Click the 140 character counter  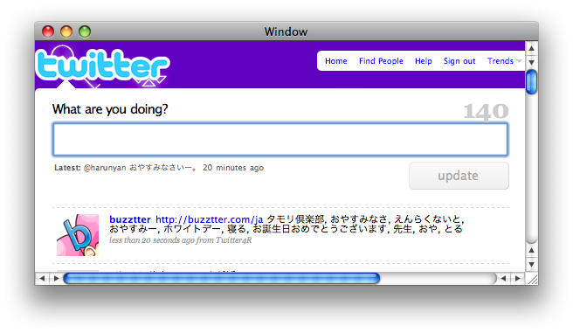click(486, 112)
